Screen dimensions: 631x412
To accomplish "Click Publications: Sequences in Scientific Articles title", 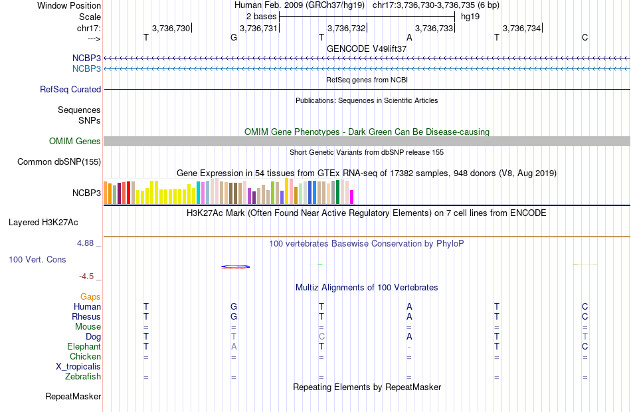I will [x=367, y=100].
